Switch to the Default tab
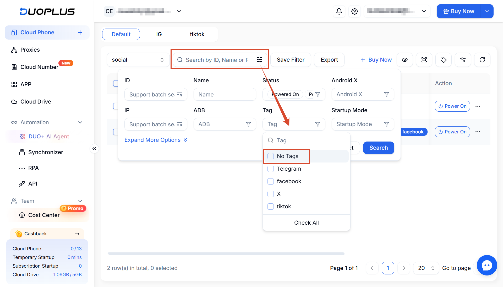503x287 pixels. click(x=121, y=34)
